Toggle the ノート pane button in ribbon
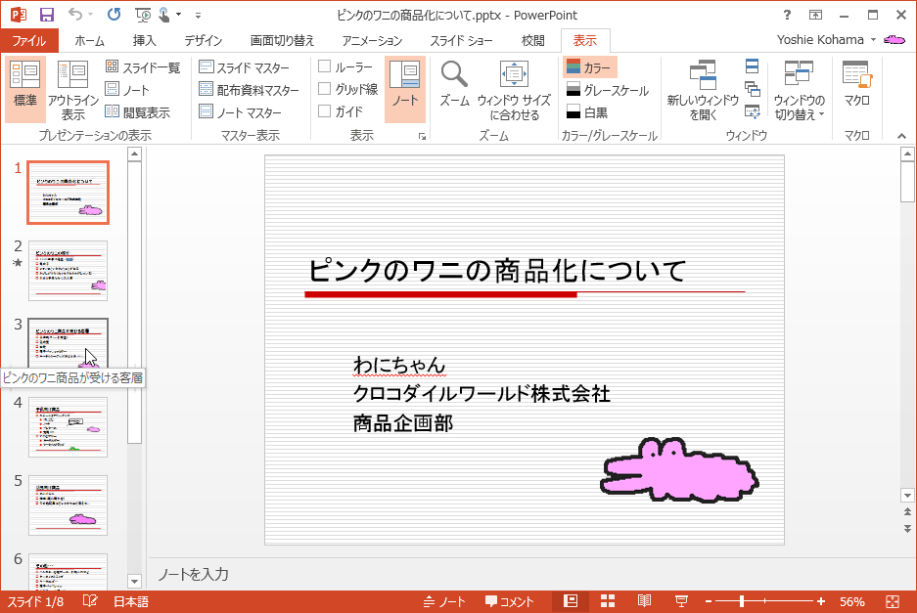Viewport: 917px width, 613px height. tap(405, 89)
